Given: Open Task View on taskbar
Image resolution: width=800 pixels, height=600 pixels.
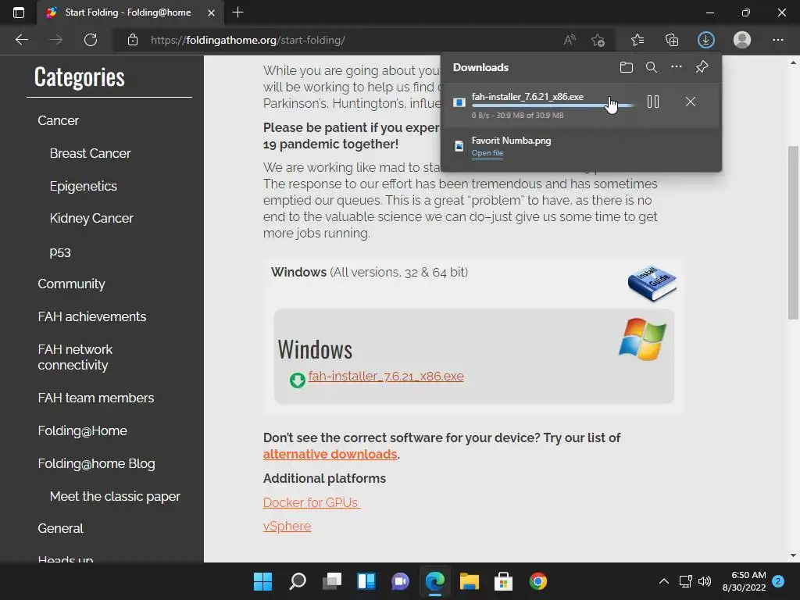Looking at the screenshot, I should click(x=331, y=581).
